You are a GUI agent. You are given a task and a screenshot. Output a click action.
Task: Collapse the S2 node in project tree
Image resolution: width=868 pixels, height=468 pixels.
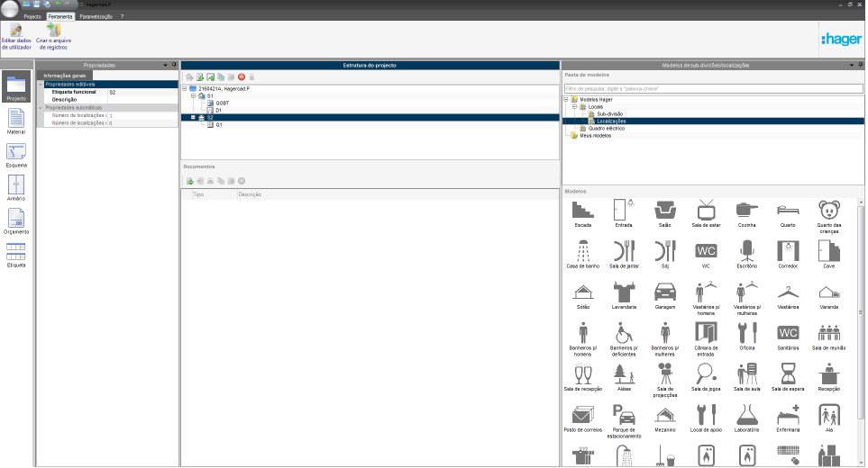pos(193,117)
